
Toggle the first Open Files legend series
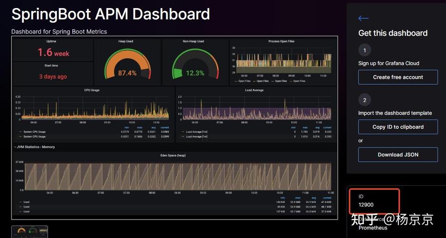point(243,81)
